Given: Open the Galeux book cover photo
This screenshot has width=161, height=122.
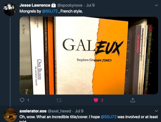Looking at the screenshot, I should point(89,55).
